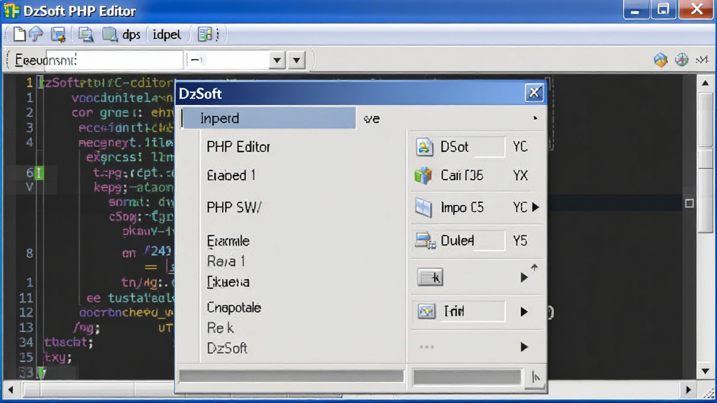Select Rara 1 entry

coord(226,262)
